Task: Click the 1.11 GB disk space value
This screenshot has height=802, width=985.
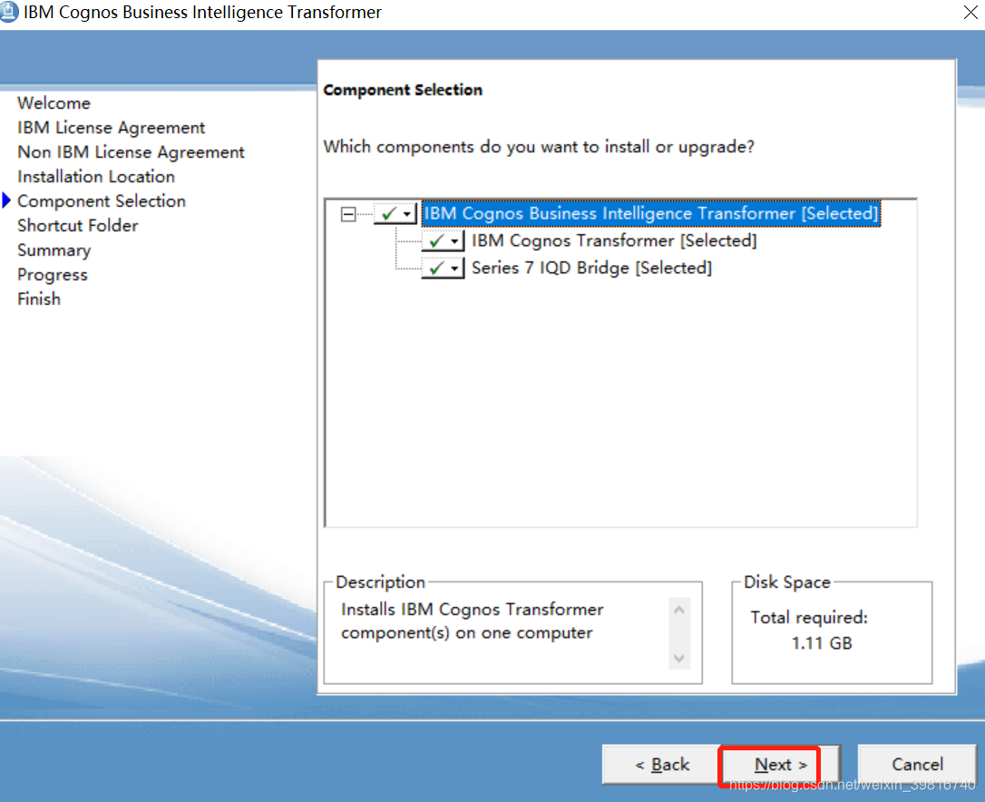Action: pyautogui.click(x=822, y=643)
